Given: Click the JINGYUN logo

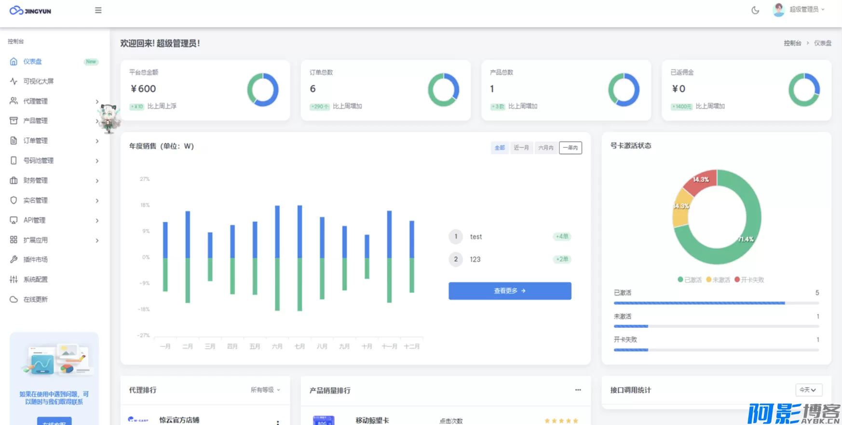Looking at the screenshot, I should click(30, 11).
